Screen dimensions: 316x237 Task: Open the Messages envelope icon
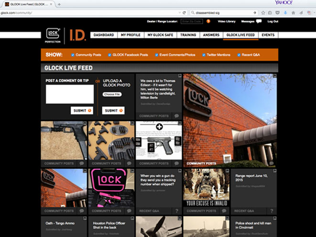pos(259,22)
